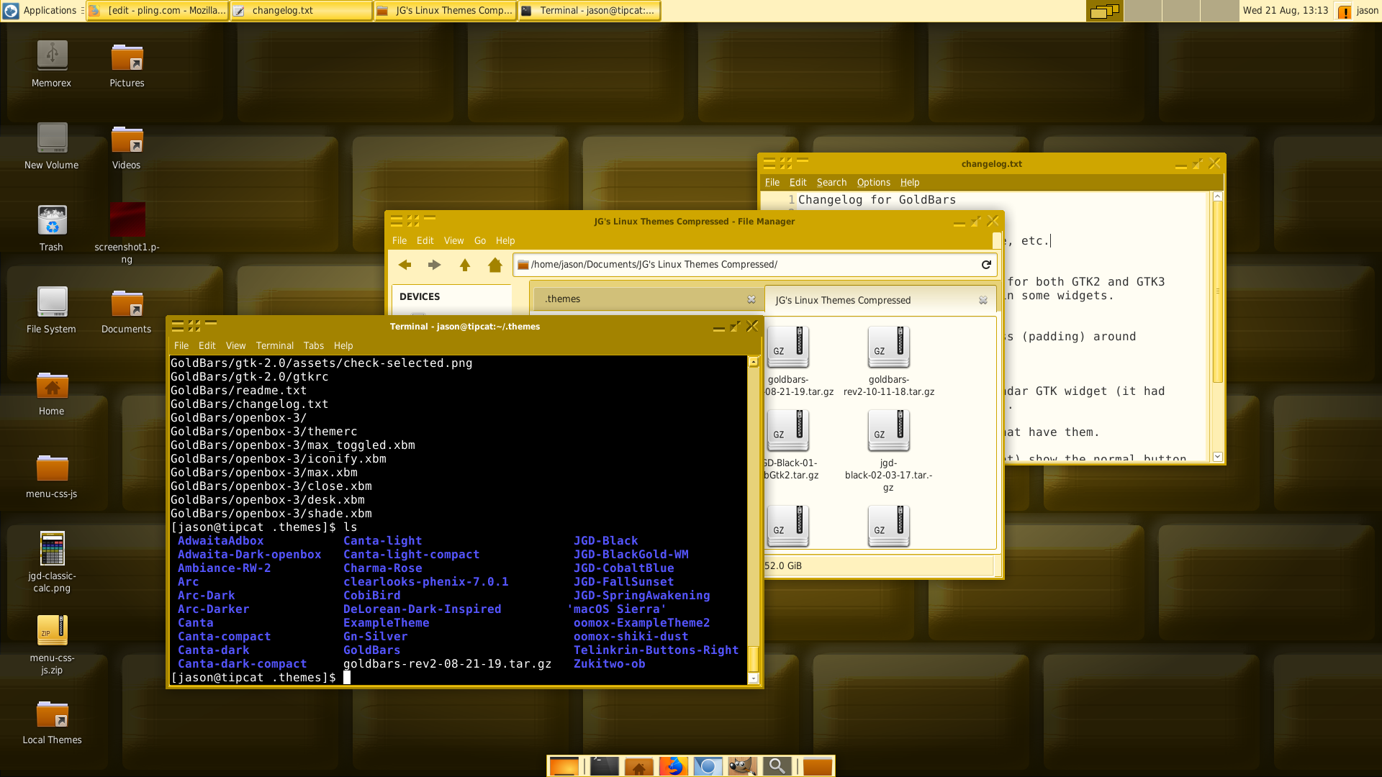The width and height of the screenshot is (1382, 777).
Task: Click the clock showing Wed 21 Aug
Action: pyautogui.click(x=1285, y=10)
